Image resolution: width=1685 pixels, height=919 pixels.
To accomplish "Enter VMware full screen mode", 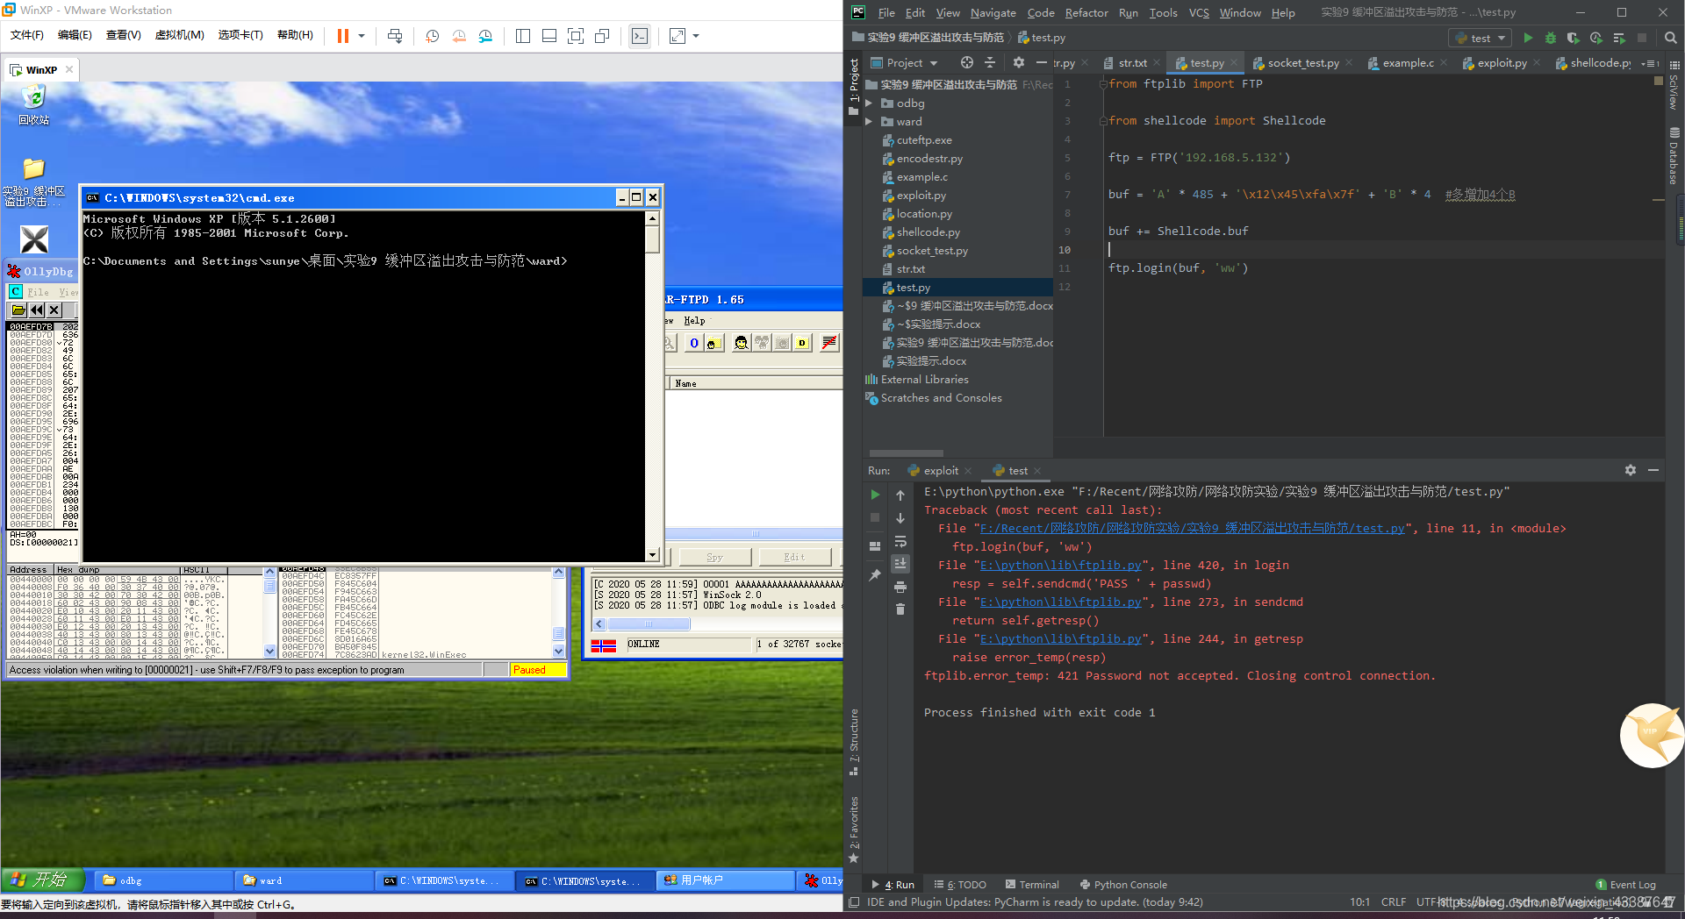I will point(576,36).
